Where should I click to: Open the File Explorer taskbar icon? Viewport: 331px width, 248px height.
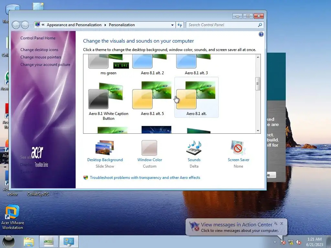(x=29, y=242)
